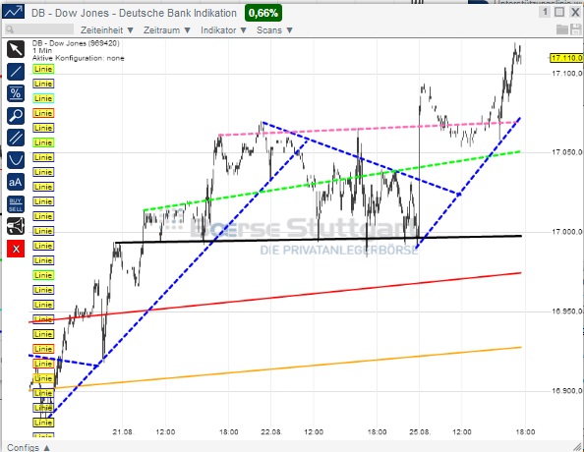Click the 21.08. date label
The height and width of the screenshot is (452, 584).
point(123,432)
